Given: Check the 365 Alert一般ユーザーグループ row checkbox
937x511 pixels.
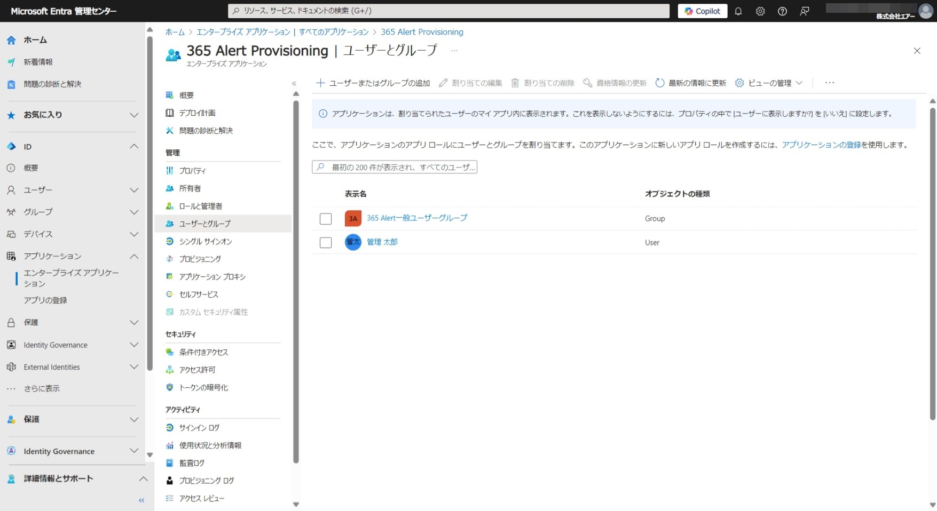Looking at the screenshot, I should (x=326, y=219).
